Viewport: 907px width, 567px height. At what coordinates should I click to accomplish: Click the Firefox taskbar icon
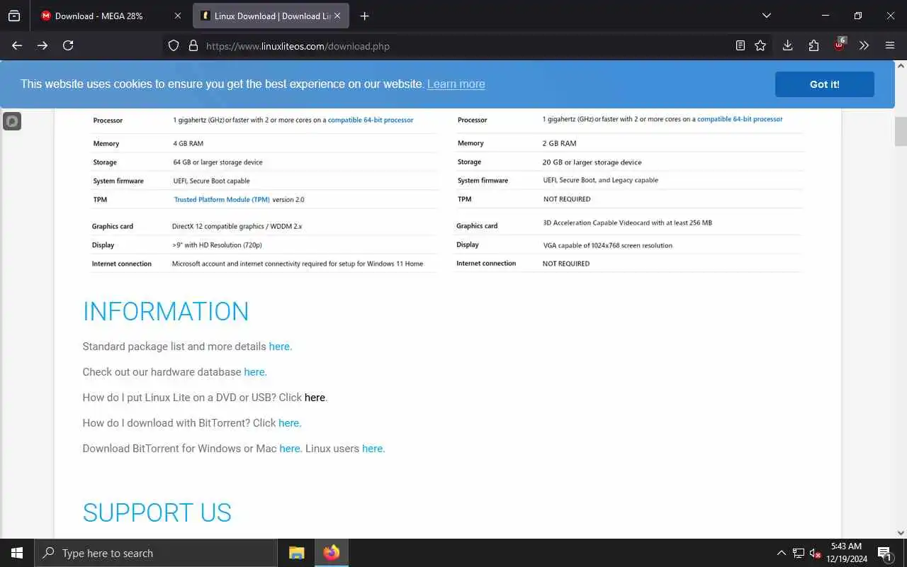(x=331, y=553)
